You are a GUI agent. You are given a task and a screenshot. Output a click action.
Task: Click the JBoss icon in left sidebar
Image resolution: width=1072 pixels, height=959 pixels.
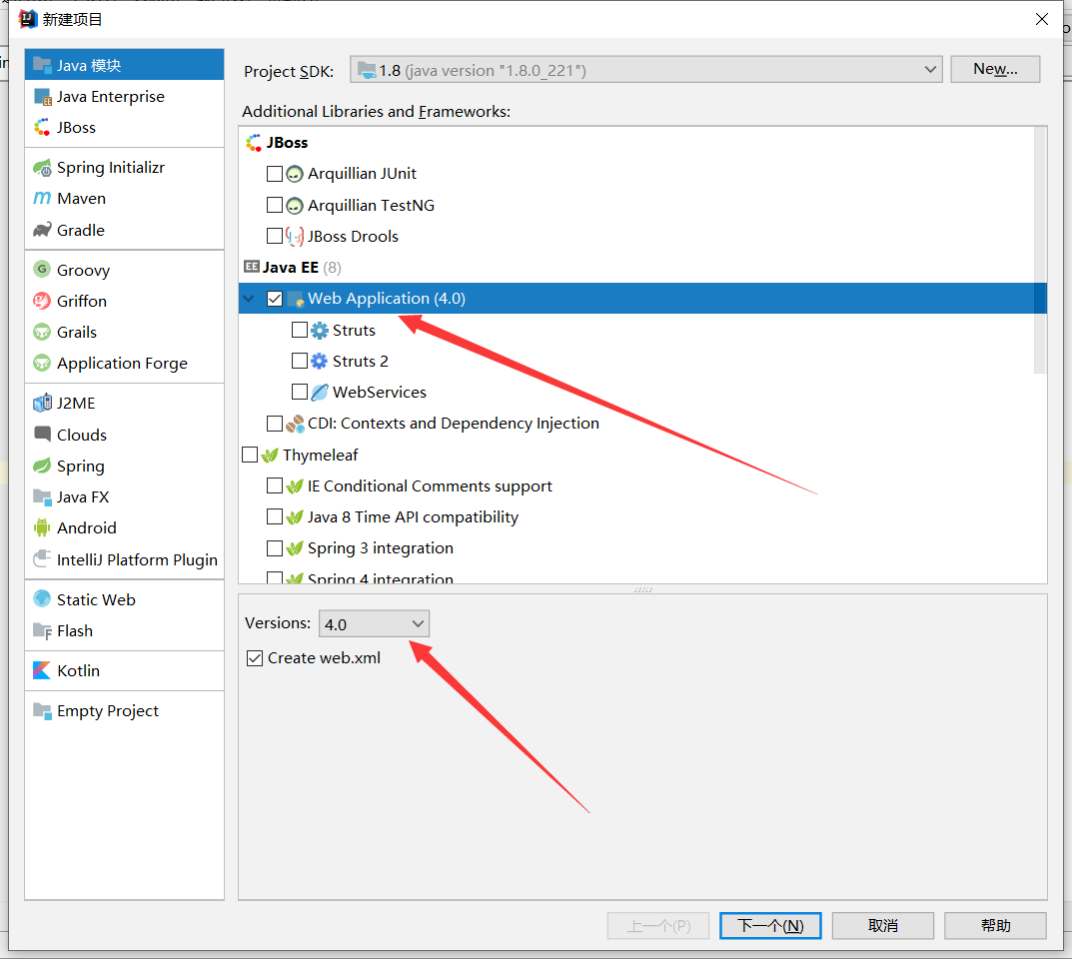pyautogui.click(x=42, y=127)
